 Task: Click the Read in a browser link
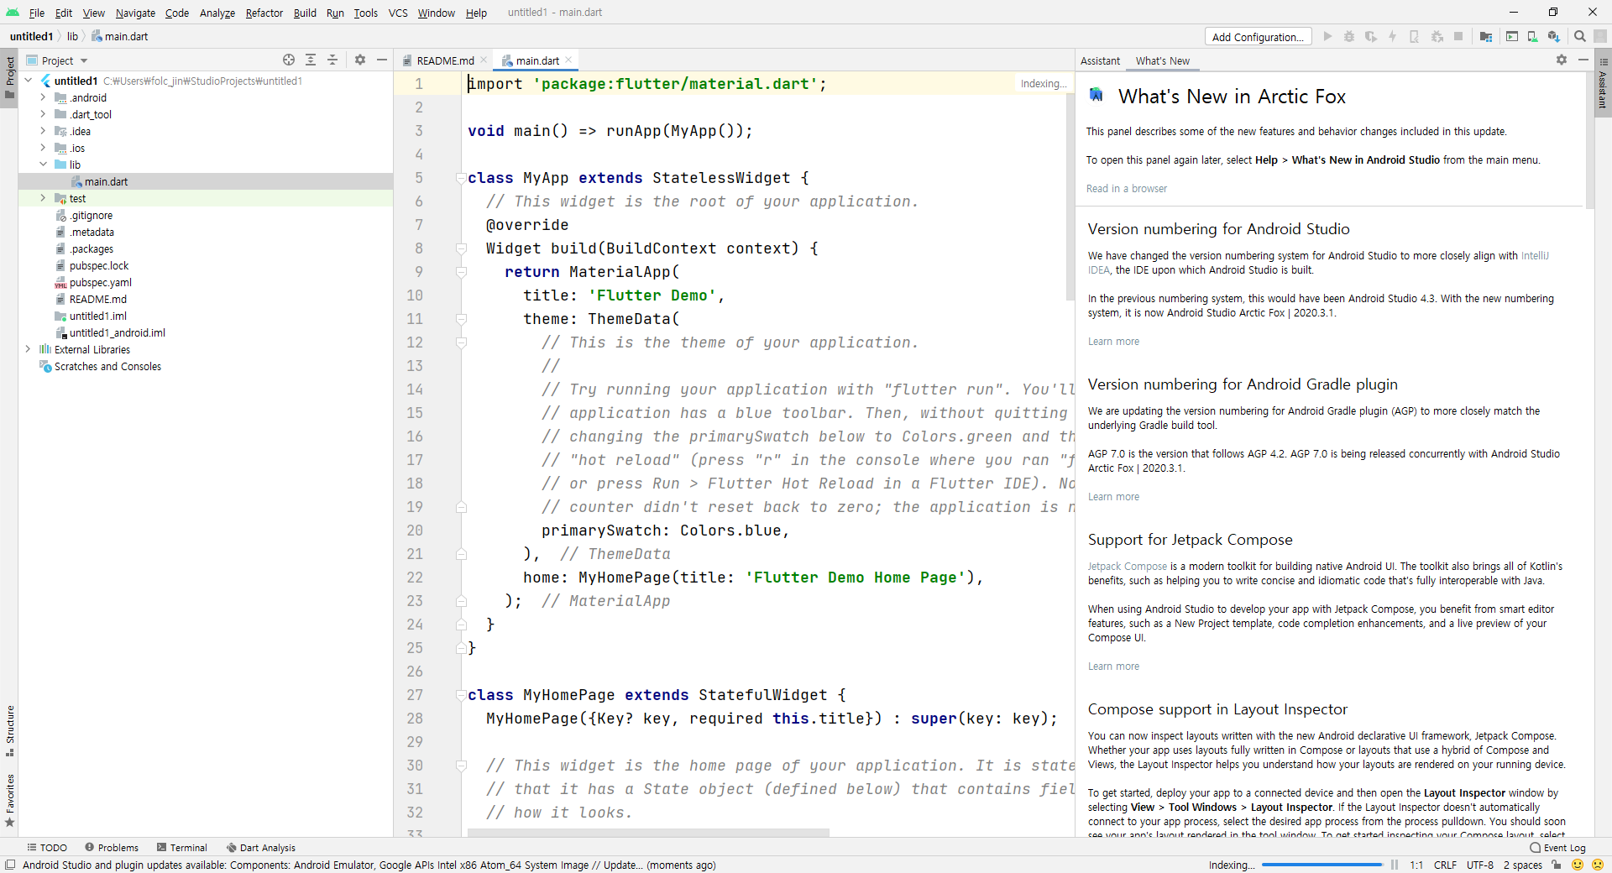point(1126,188)
